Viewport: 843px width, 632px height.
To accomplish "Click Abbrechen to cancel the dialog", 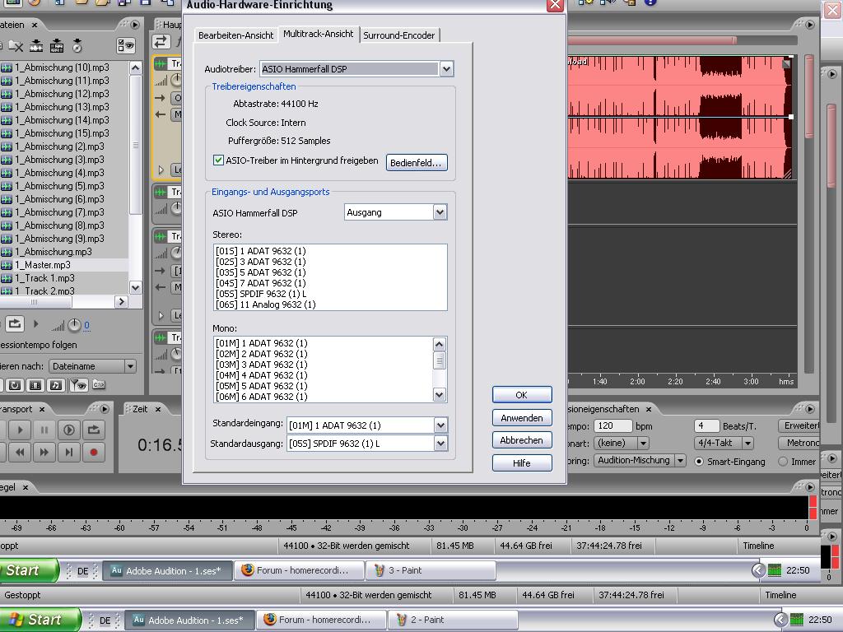I will (521, 440).
